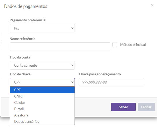
Task: Choose Aleatória from the dropdown list
Action: click(x=42, y=115)
